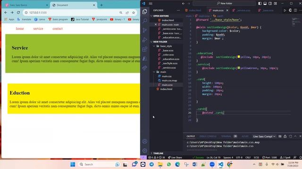Reload the browser page

[x=18, y=13]
